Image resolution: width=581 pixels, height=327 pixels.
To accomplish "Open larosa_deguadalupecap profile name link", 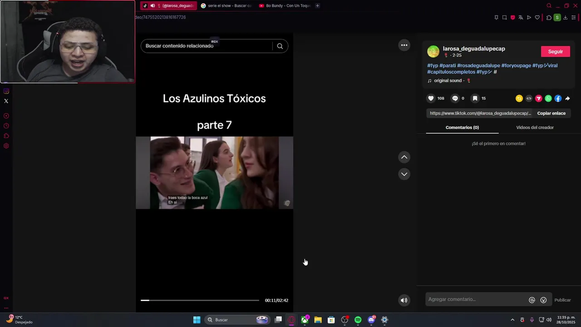I will click(x=474, y=49).
